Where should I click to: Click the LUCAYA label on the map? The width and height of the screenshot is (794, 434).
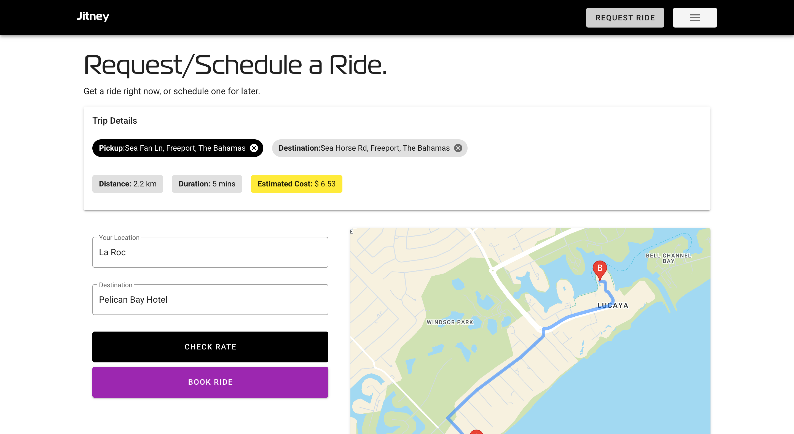(x=612, y=305)
